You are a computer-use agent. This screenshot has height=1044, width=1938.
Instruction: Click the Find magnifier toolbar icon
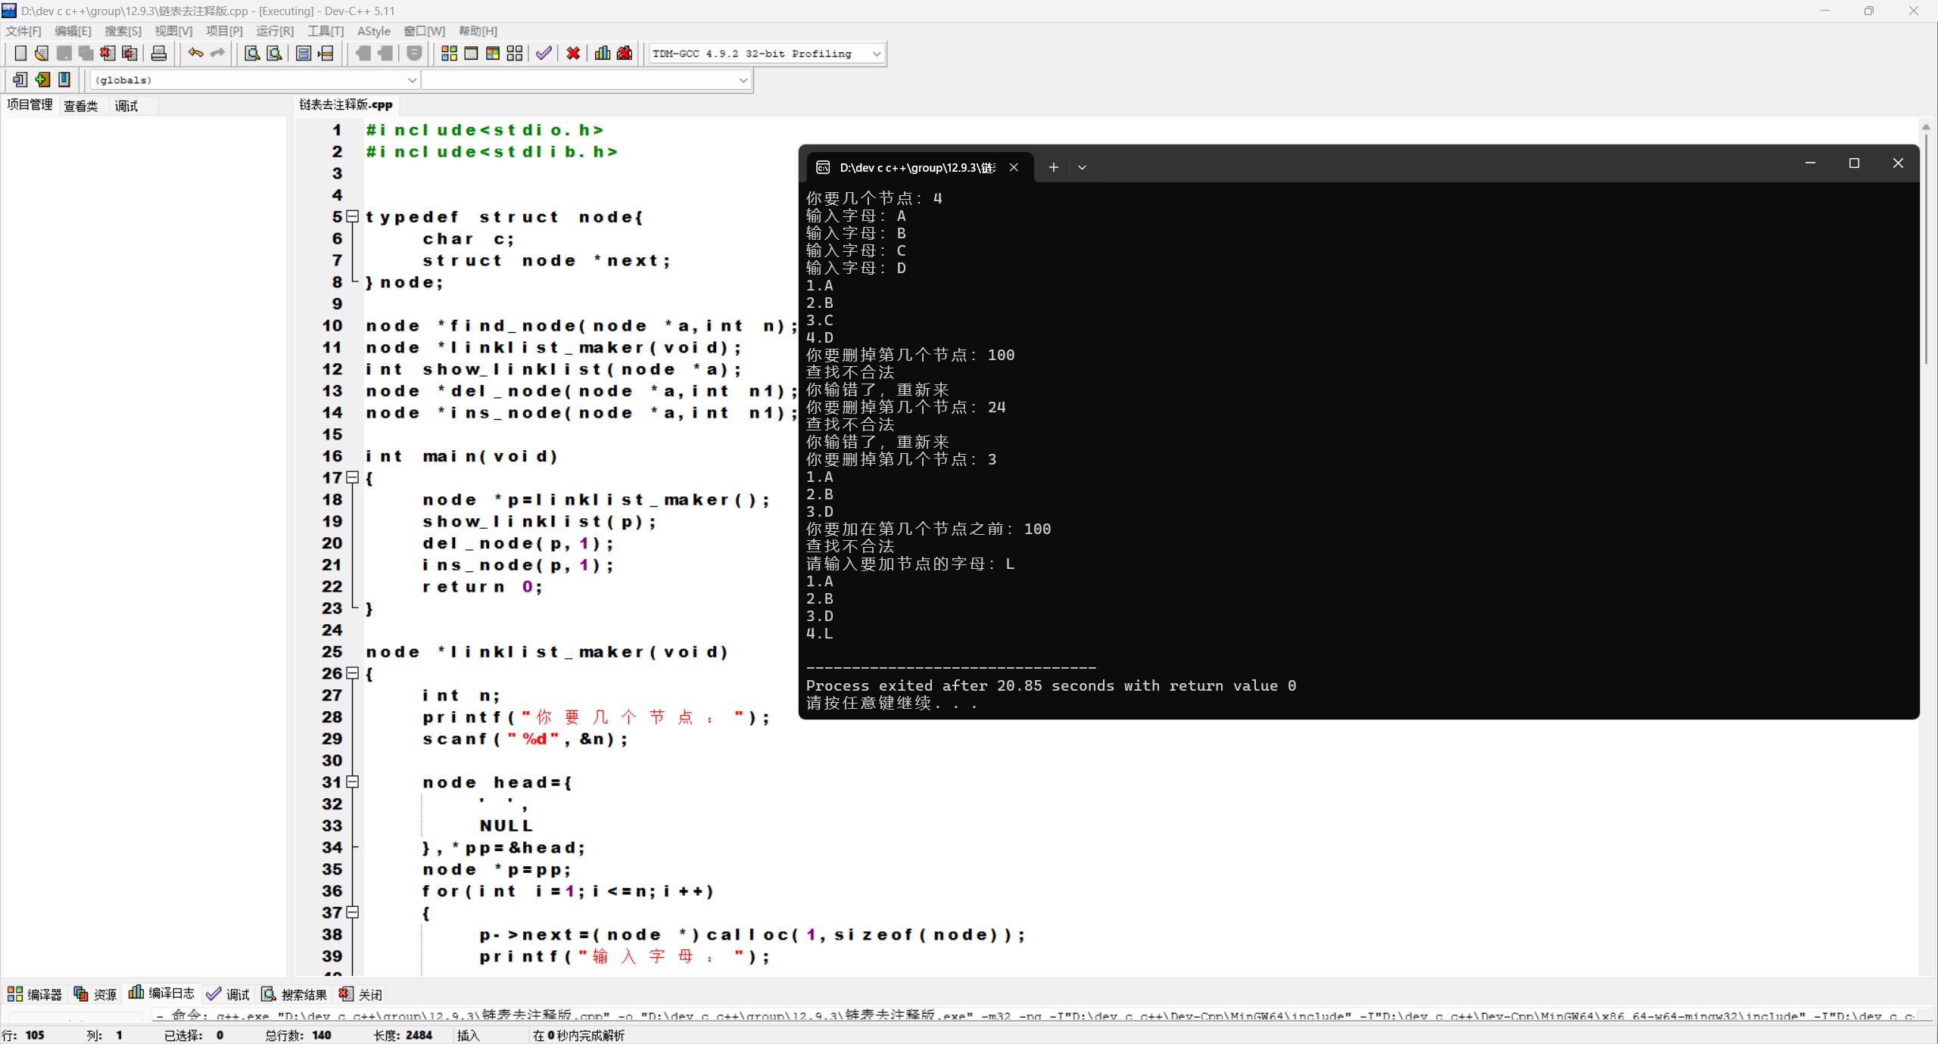252,53
